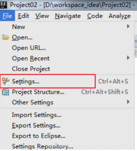Click the wrench icon beside Settings
This screenshot has width=137, height=151.
6,81
